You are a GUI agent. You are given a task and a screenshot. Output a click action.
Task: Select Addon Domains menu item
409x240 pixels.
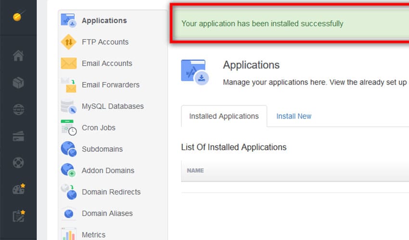[108, 170]
